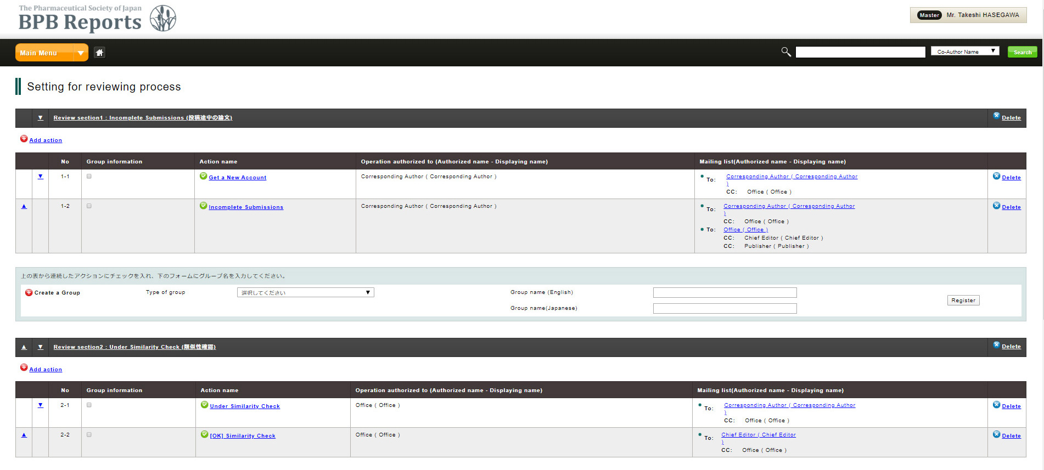Click Add action link in section1
Screen dimensions: 1044x470
pyautogui.click(x=46, y=140)
